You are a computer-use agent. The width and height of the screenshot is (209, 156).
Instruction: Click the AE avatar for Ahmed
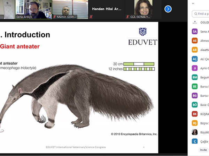tap(195, 41)
